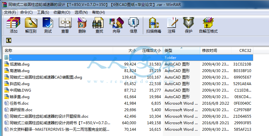Click CRC32 value 585AF213
Viewport: 269px width, 136px height.
click(x=243, y=129)
